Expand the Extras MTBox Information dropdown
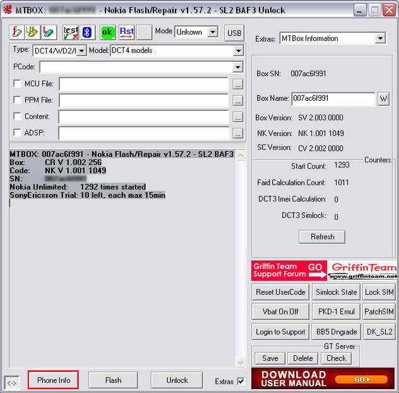 (380, 38)
